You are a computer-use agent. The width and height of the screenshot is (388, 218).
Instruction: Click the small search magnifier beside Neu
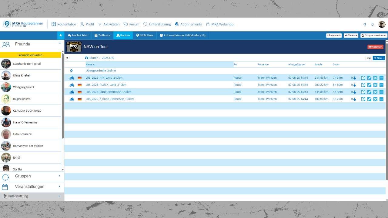pyautogui.click(x=369, y=58)
